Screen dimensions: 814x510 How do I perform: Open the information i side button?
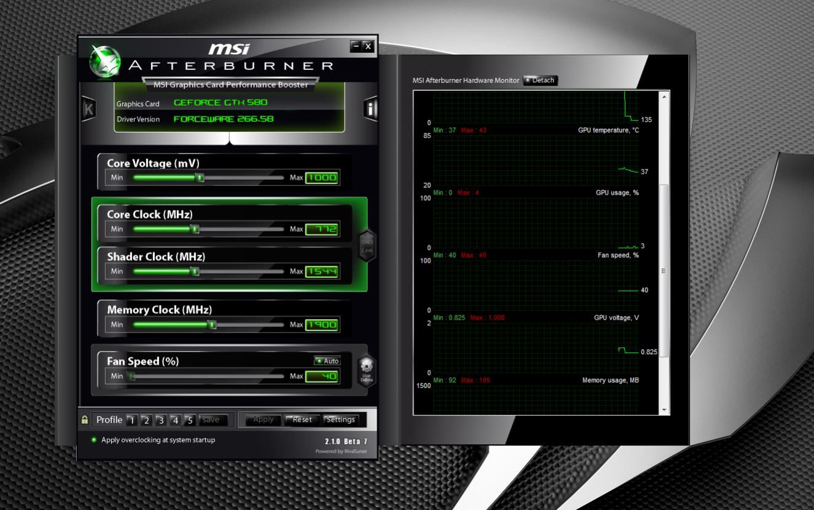pos(370,109)
